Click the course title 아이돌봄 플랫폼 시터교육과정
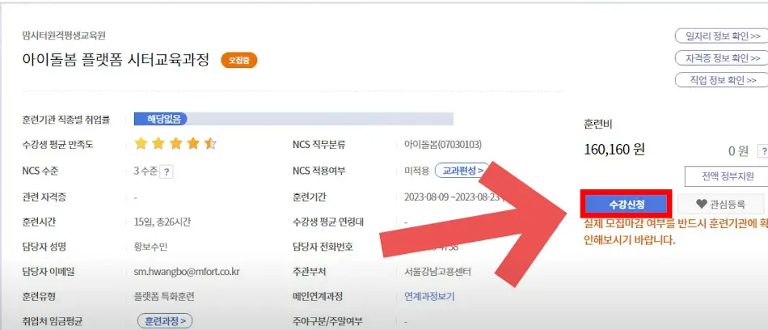 [116, 60]
